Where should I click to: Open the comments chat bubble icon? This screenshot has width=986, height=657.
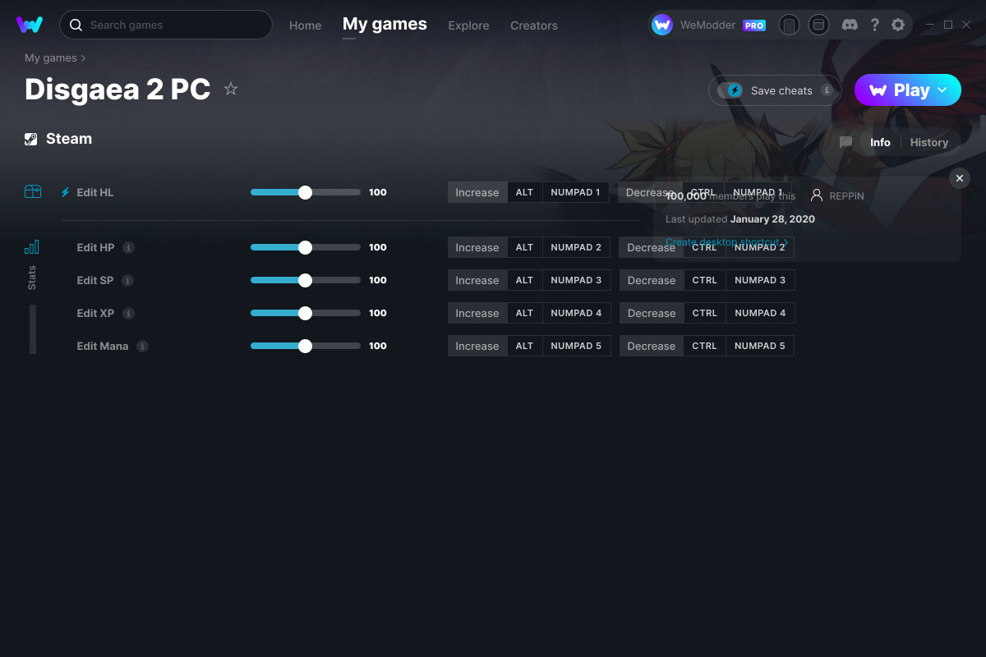[845, 142]
